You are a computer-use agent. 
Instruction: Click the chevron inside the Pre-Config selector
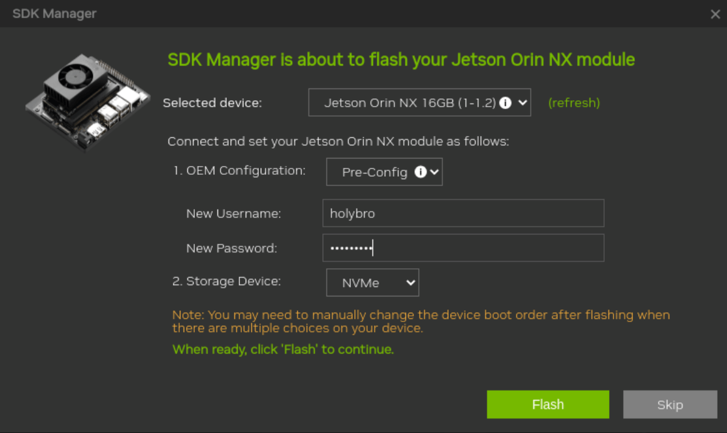pyautogui.click(x=435, y=171)
